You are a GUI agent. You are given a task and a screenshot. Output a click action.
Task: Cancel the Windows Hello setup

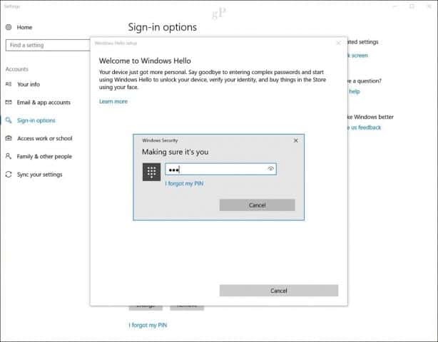pos(279,291)
